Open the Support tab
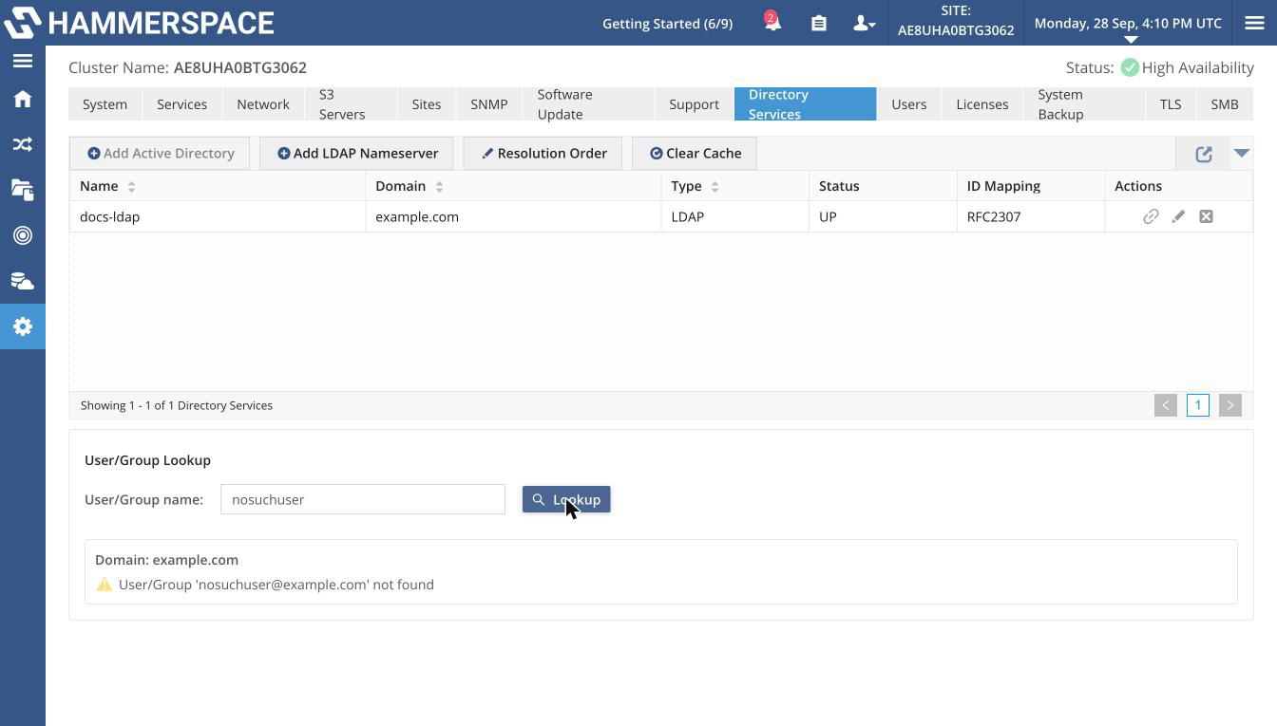The image size is (1277, 726). 694,104
